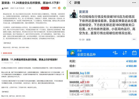
Task: Open the calendar date range icon
Action: 134,53
